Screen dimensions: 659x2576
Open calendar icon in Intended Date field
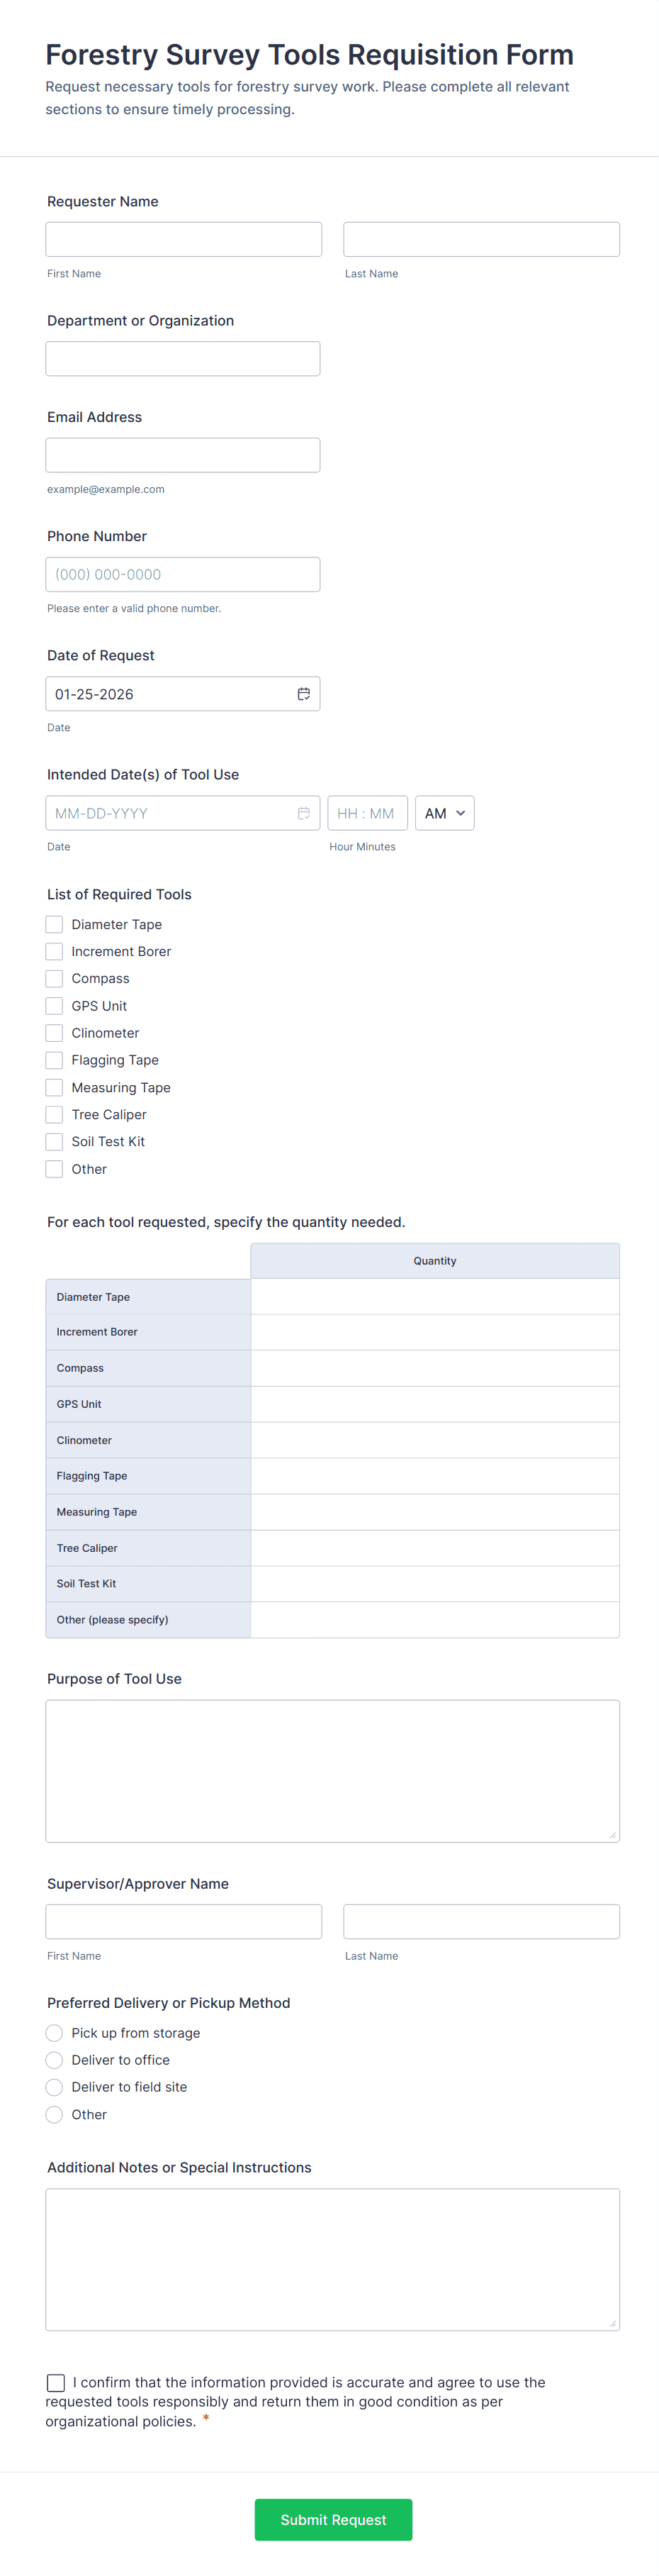point(303,813)
